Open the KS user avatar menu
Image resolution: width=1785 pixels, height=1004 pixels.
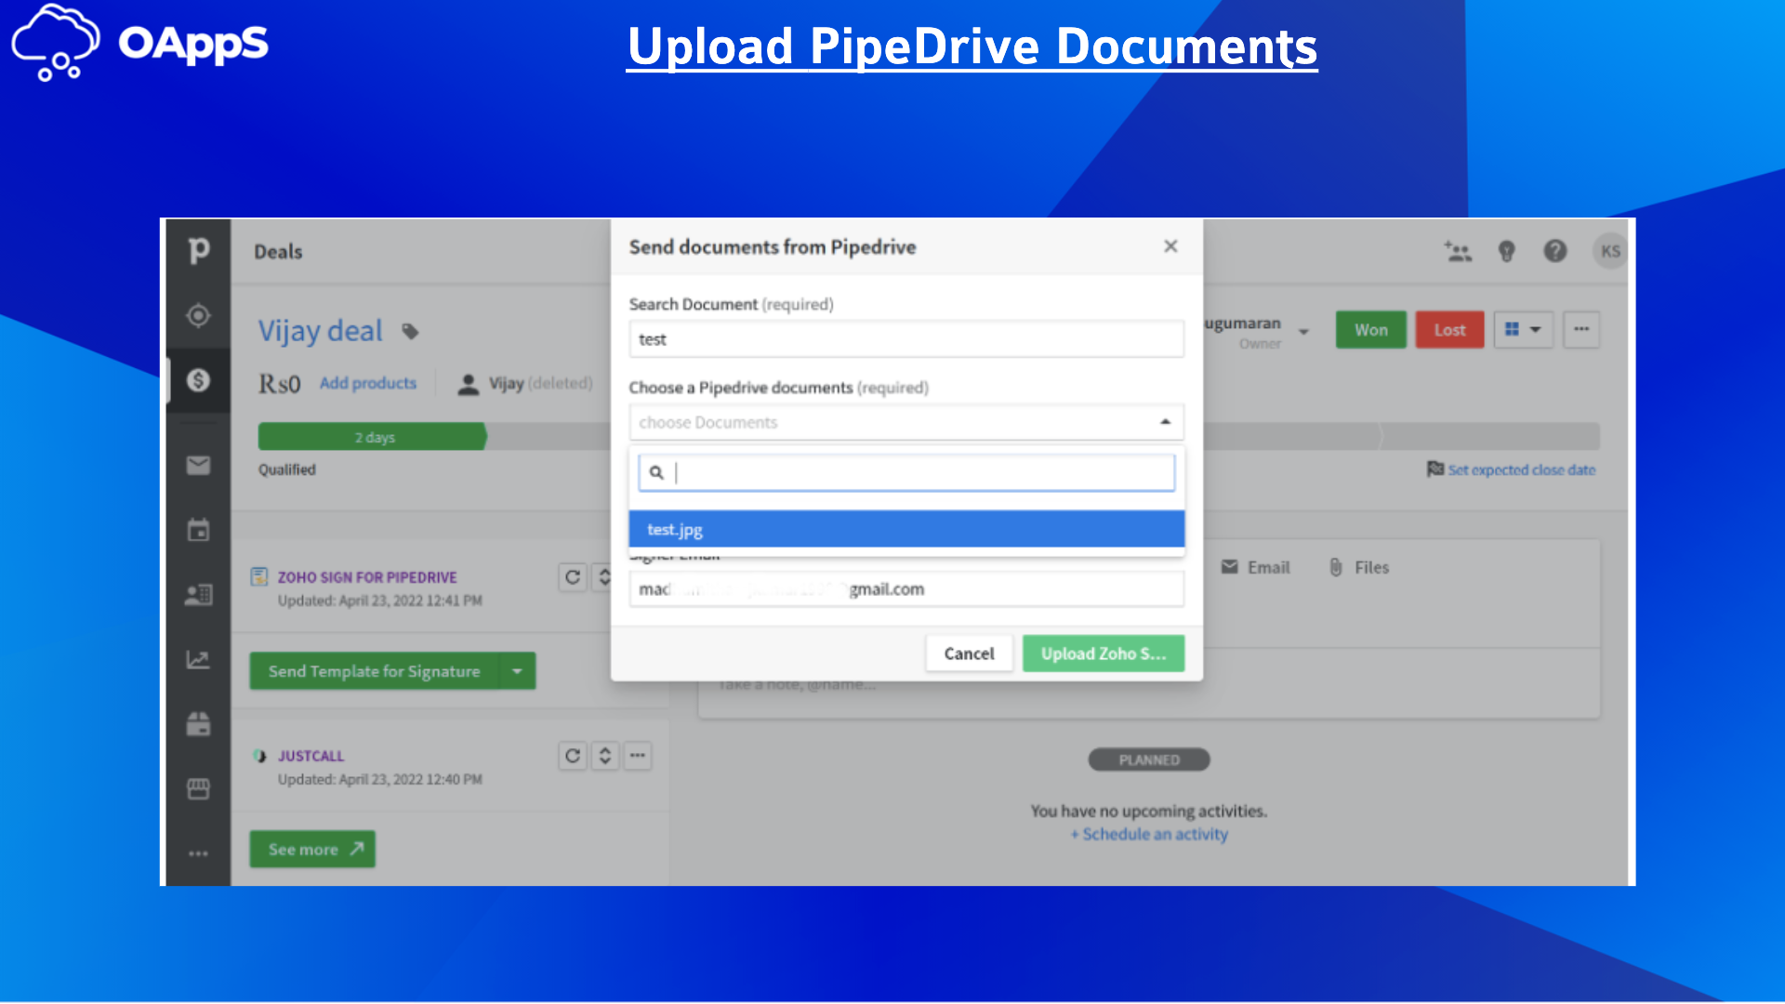pyautogui.click(x=1610, y=251)
